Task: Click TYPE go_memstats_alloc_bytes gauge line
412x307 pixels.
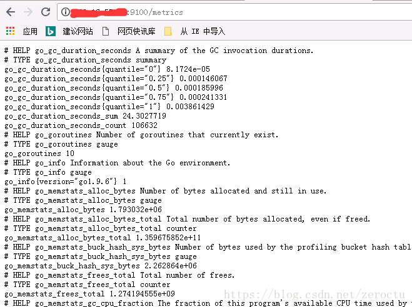Action: pyautogui.click(x=83, y=200)
